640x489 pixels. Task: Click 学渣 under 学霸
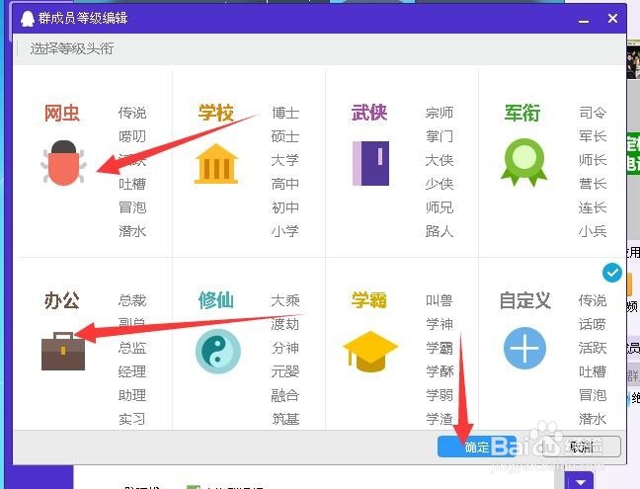440,419
